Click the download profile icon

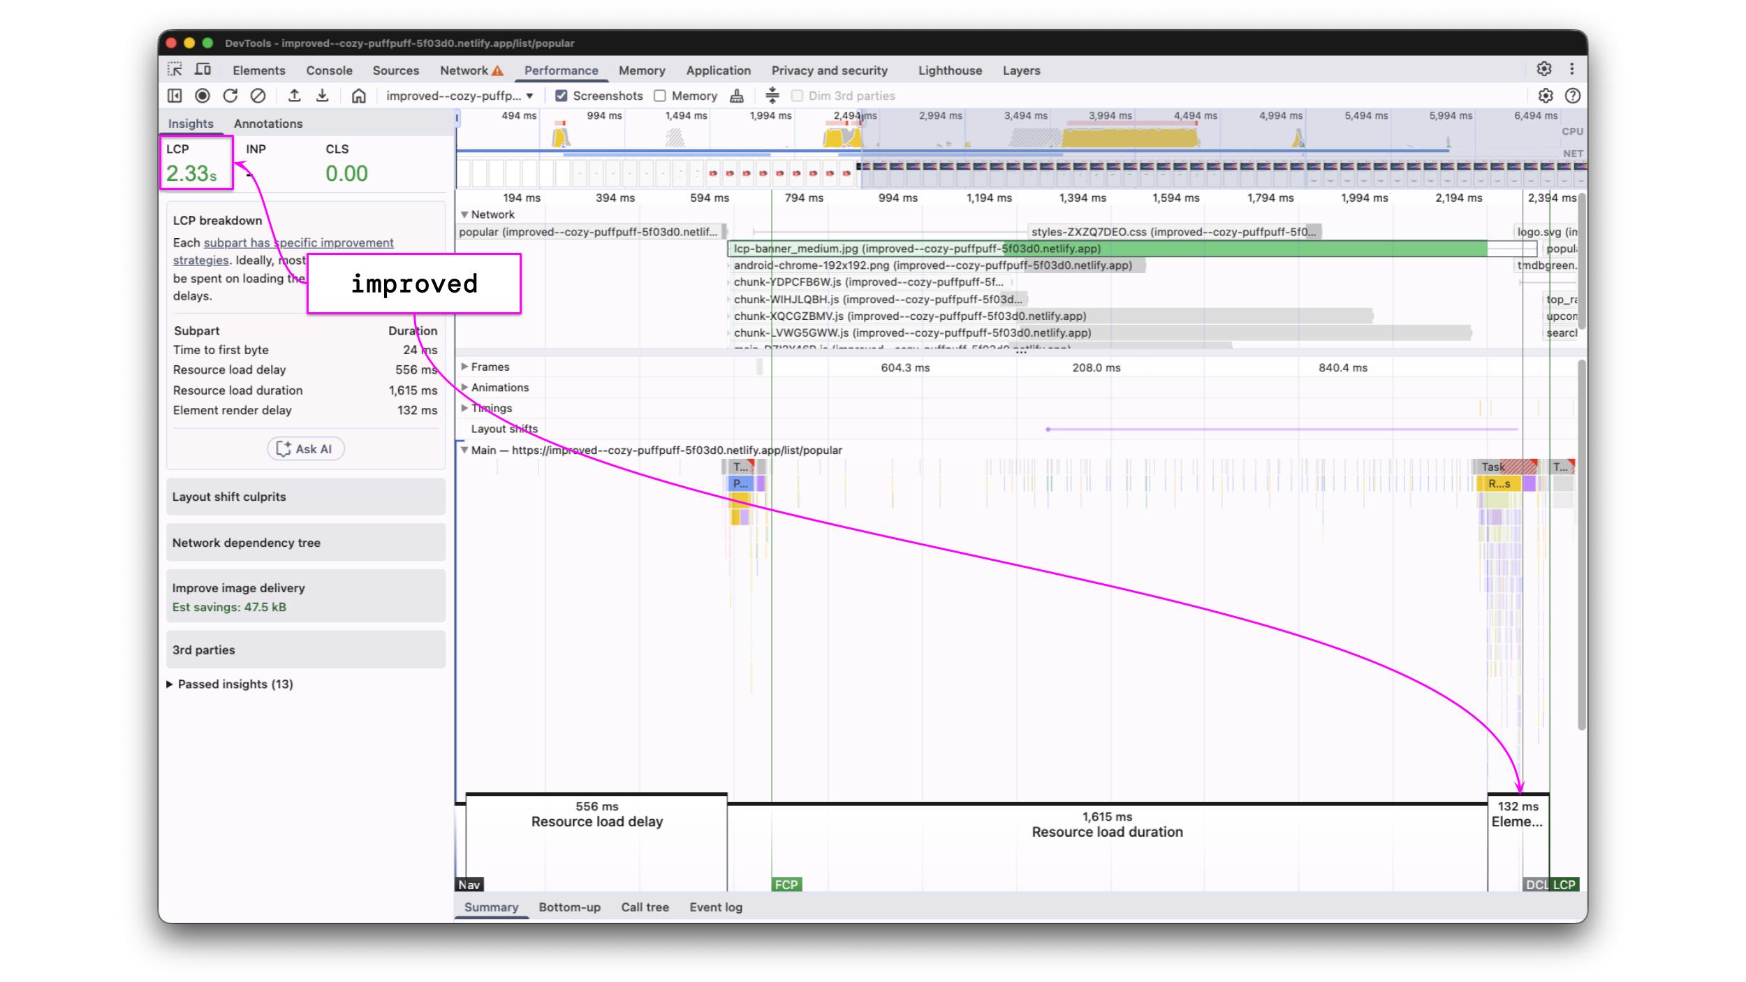point(322,96)
